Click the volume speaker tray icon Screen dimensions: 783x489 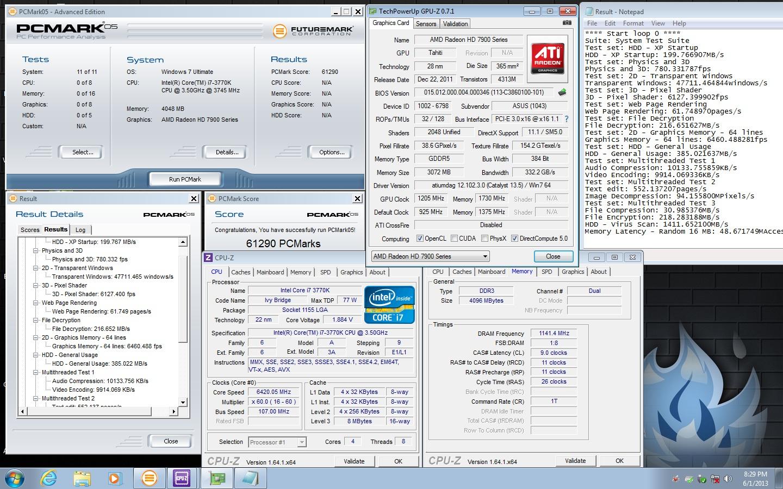pos(729,479)
